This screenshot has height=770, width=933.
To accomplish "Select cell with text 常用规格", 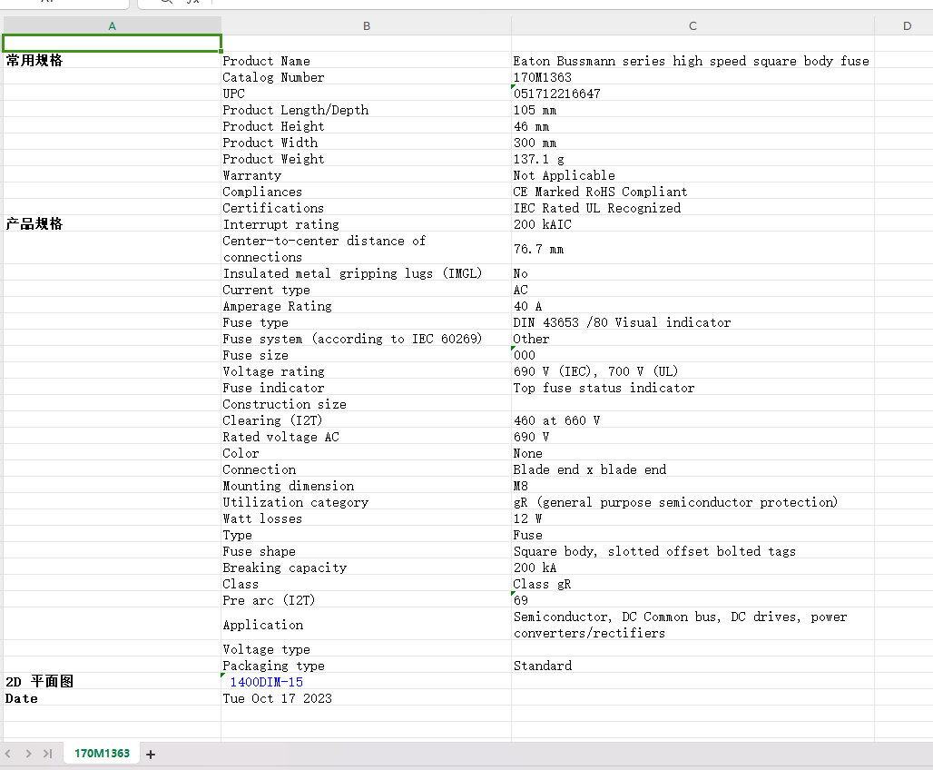I will [x=112, y=60].
